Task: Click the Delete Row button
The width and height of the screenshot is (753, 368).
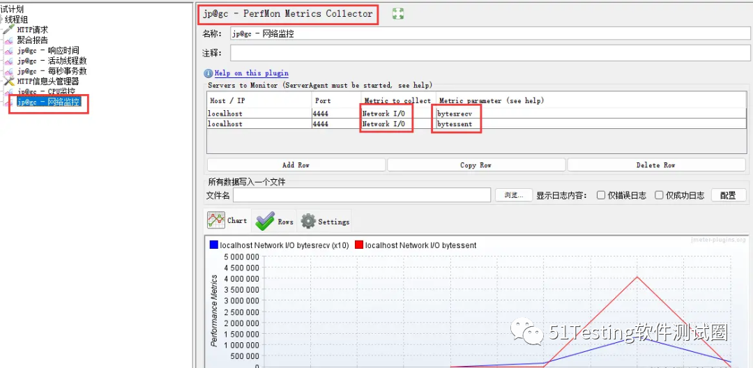Action: pyautogui.click(x=656, y=165)
